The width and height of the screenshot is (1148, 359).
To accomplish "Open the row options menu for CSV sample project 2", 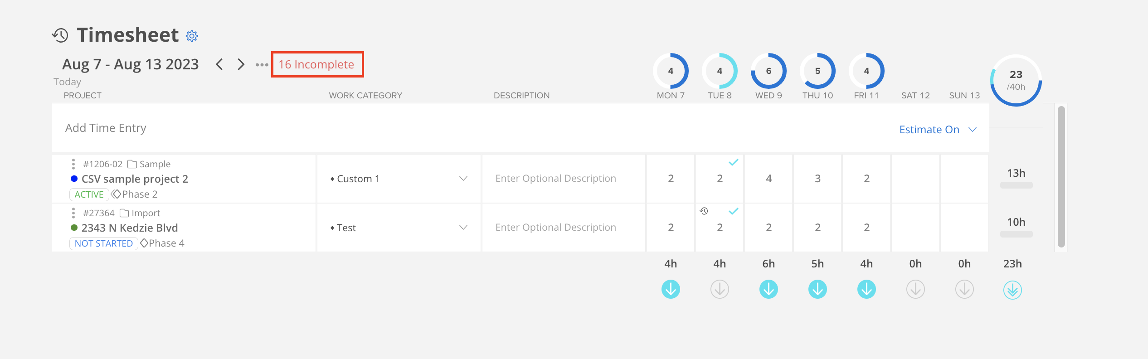I will [x=73, y=164].
